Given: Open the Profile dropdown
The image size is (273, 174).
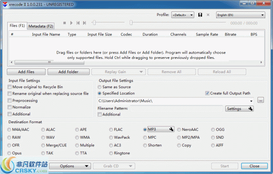Looking at the screenshot, I should pyautogui.click(x=182, y=15).
